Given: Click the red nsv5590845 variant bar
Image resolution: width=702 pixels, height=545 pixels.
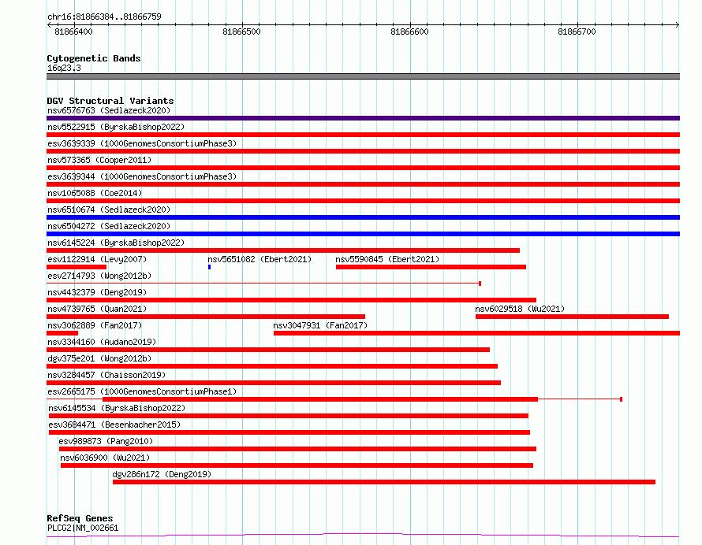Looking at the screenshot, I should point(431,267).
